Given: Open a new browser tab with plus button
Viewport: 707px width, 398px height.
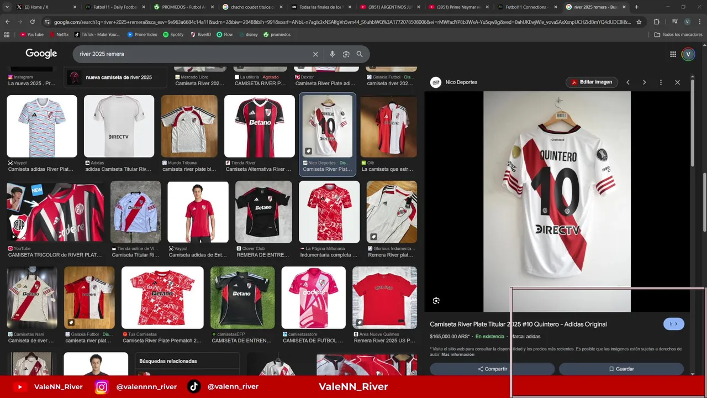Looking at the screenshot, I should 636,7.
